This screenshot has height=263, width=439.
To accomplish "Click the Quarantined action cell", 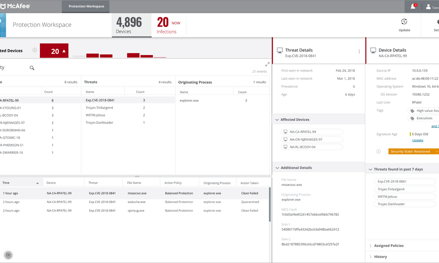I will point(250,202).
